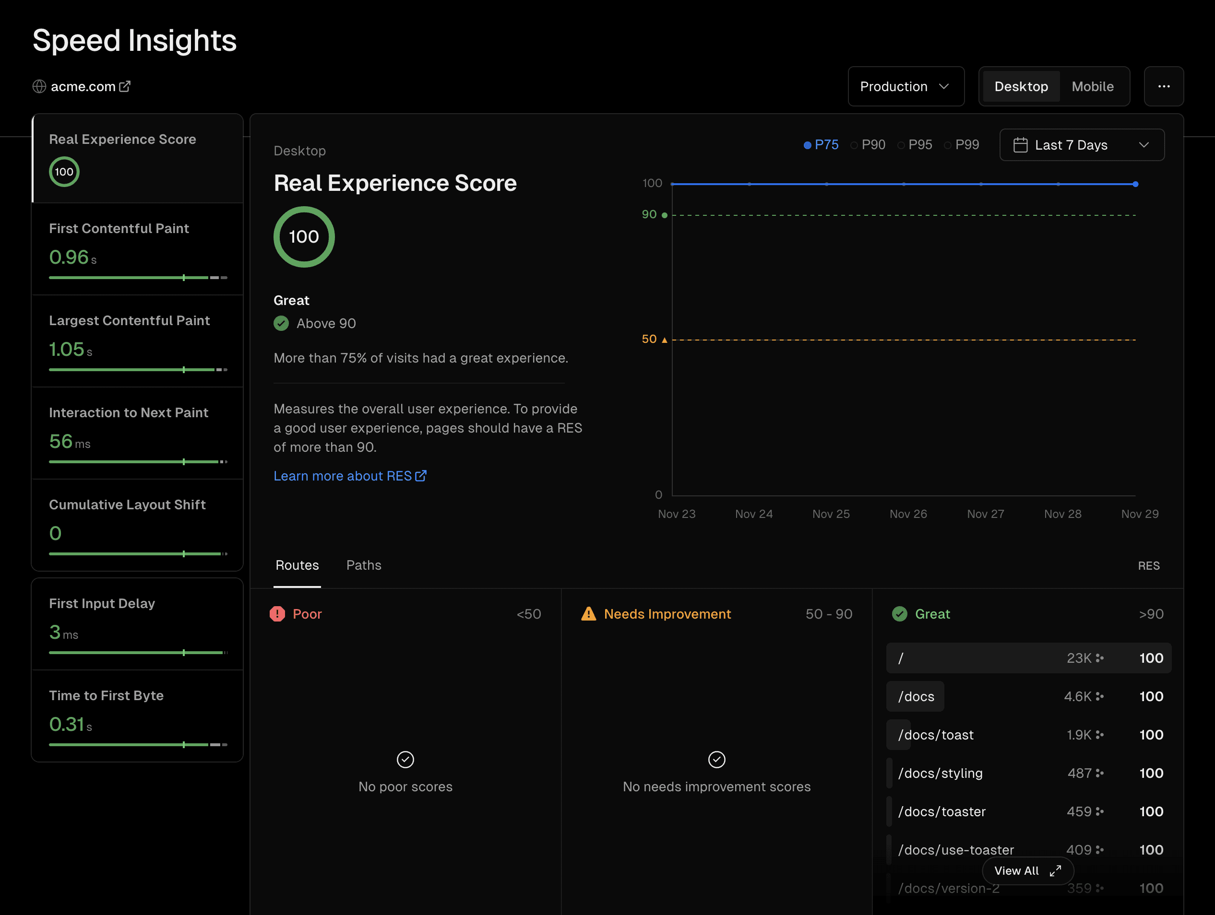Select the Routes tab
The width and height of the screenshot is (1215, 915).
coord(297,565)
